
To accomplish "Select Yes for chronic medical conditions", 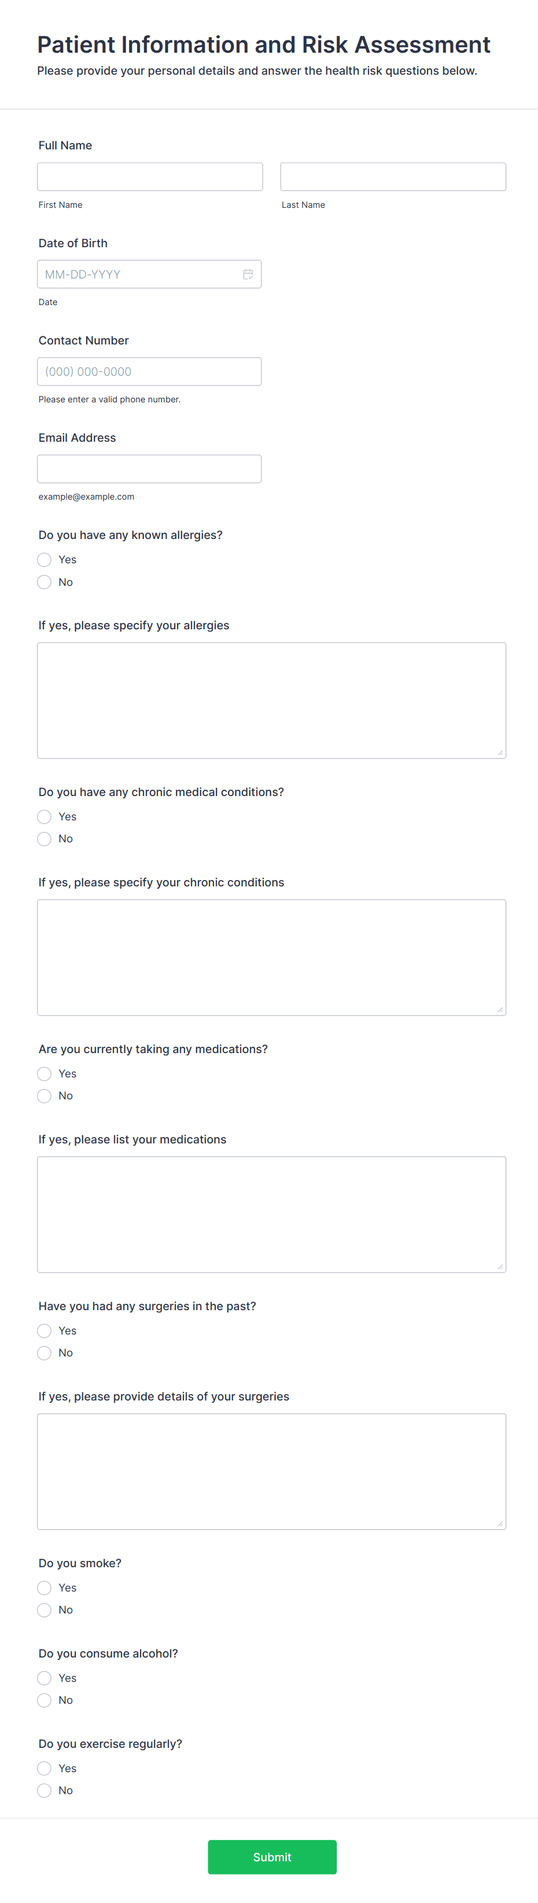I will tap(45, 816).
